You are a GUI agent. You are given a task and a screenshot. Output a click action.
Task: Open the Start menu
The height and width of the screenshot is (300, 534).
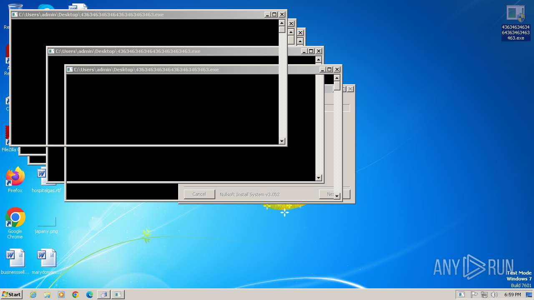(x=11, y=295)
